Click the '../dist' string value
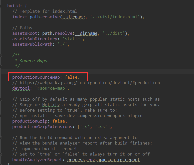Image resolution: width=194 pixels, height=165 pixels. [114, 33]
